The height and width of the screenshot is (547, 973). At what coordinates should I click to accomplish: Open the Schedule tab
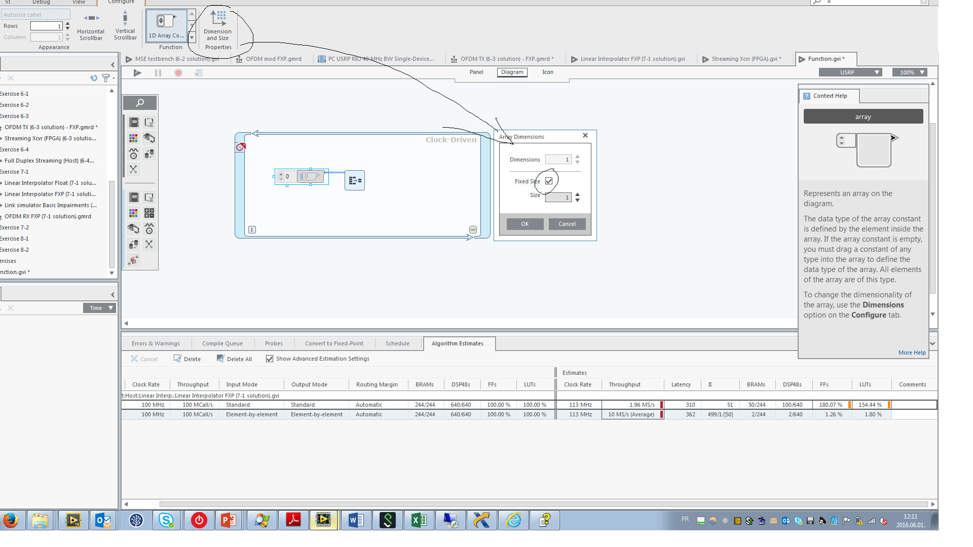[397, 343]
